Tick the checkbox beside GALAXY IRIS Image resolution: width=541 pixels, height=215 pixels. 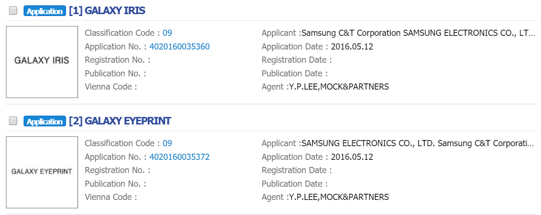pyautogui.click(x=13, y=10)
